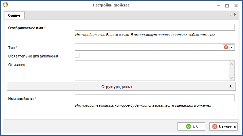Open the Тип dropdown arrow
Image resolution: width=243 pixels, height=136 pixels.
(x=232, y=47)
